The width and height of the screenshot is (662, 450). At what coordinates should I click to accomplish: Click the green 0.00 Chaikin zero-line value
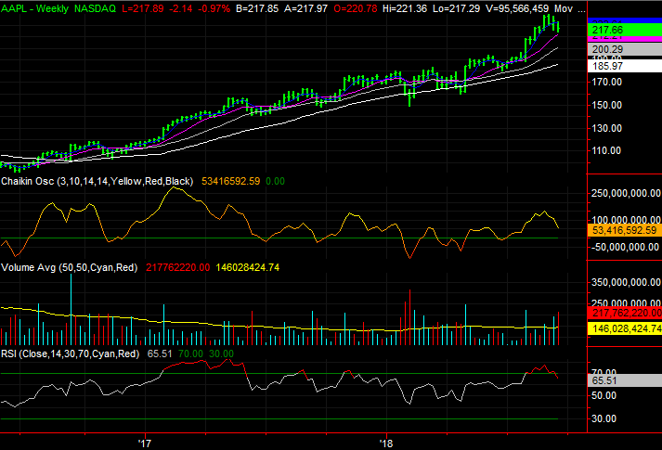(275, 181)
